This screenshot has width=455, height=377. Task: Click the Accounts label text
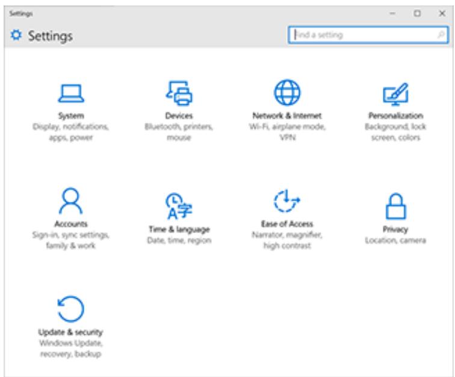coord(71,224)
